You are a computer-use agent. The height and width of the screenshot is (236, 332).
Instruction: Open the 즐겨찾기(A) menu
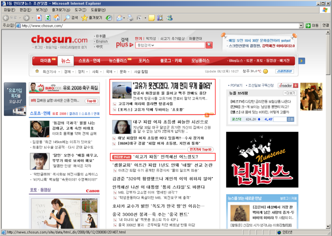pyautogui.click(x=61, y=10)
